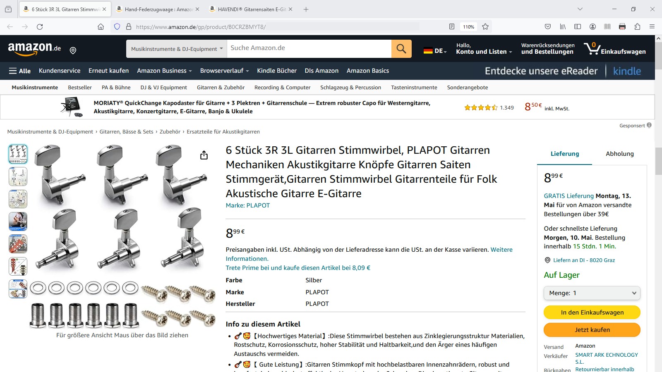The image size is (662, 372).
Task: Switch to the Hand-Federzugwaage browser tab
Action: tap(158, 9)
